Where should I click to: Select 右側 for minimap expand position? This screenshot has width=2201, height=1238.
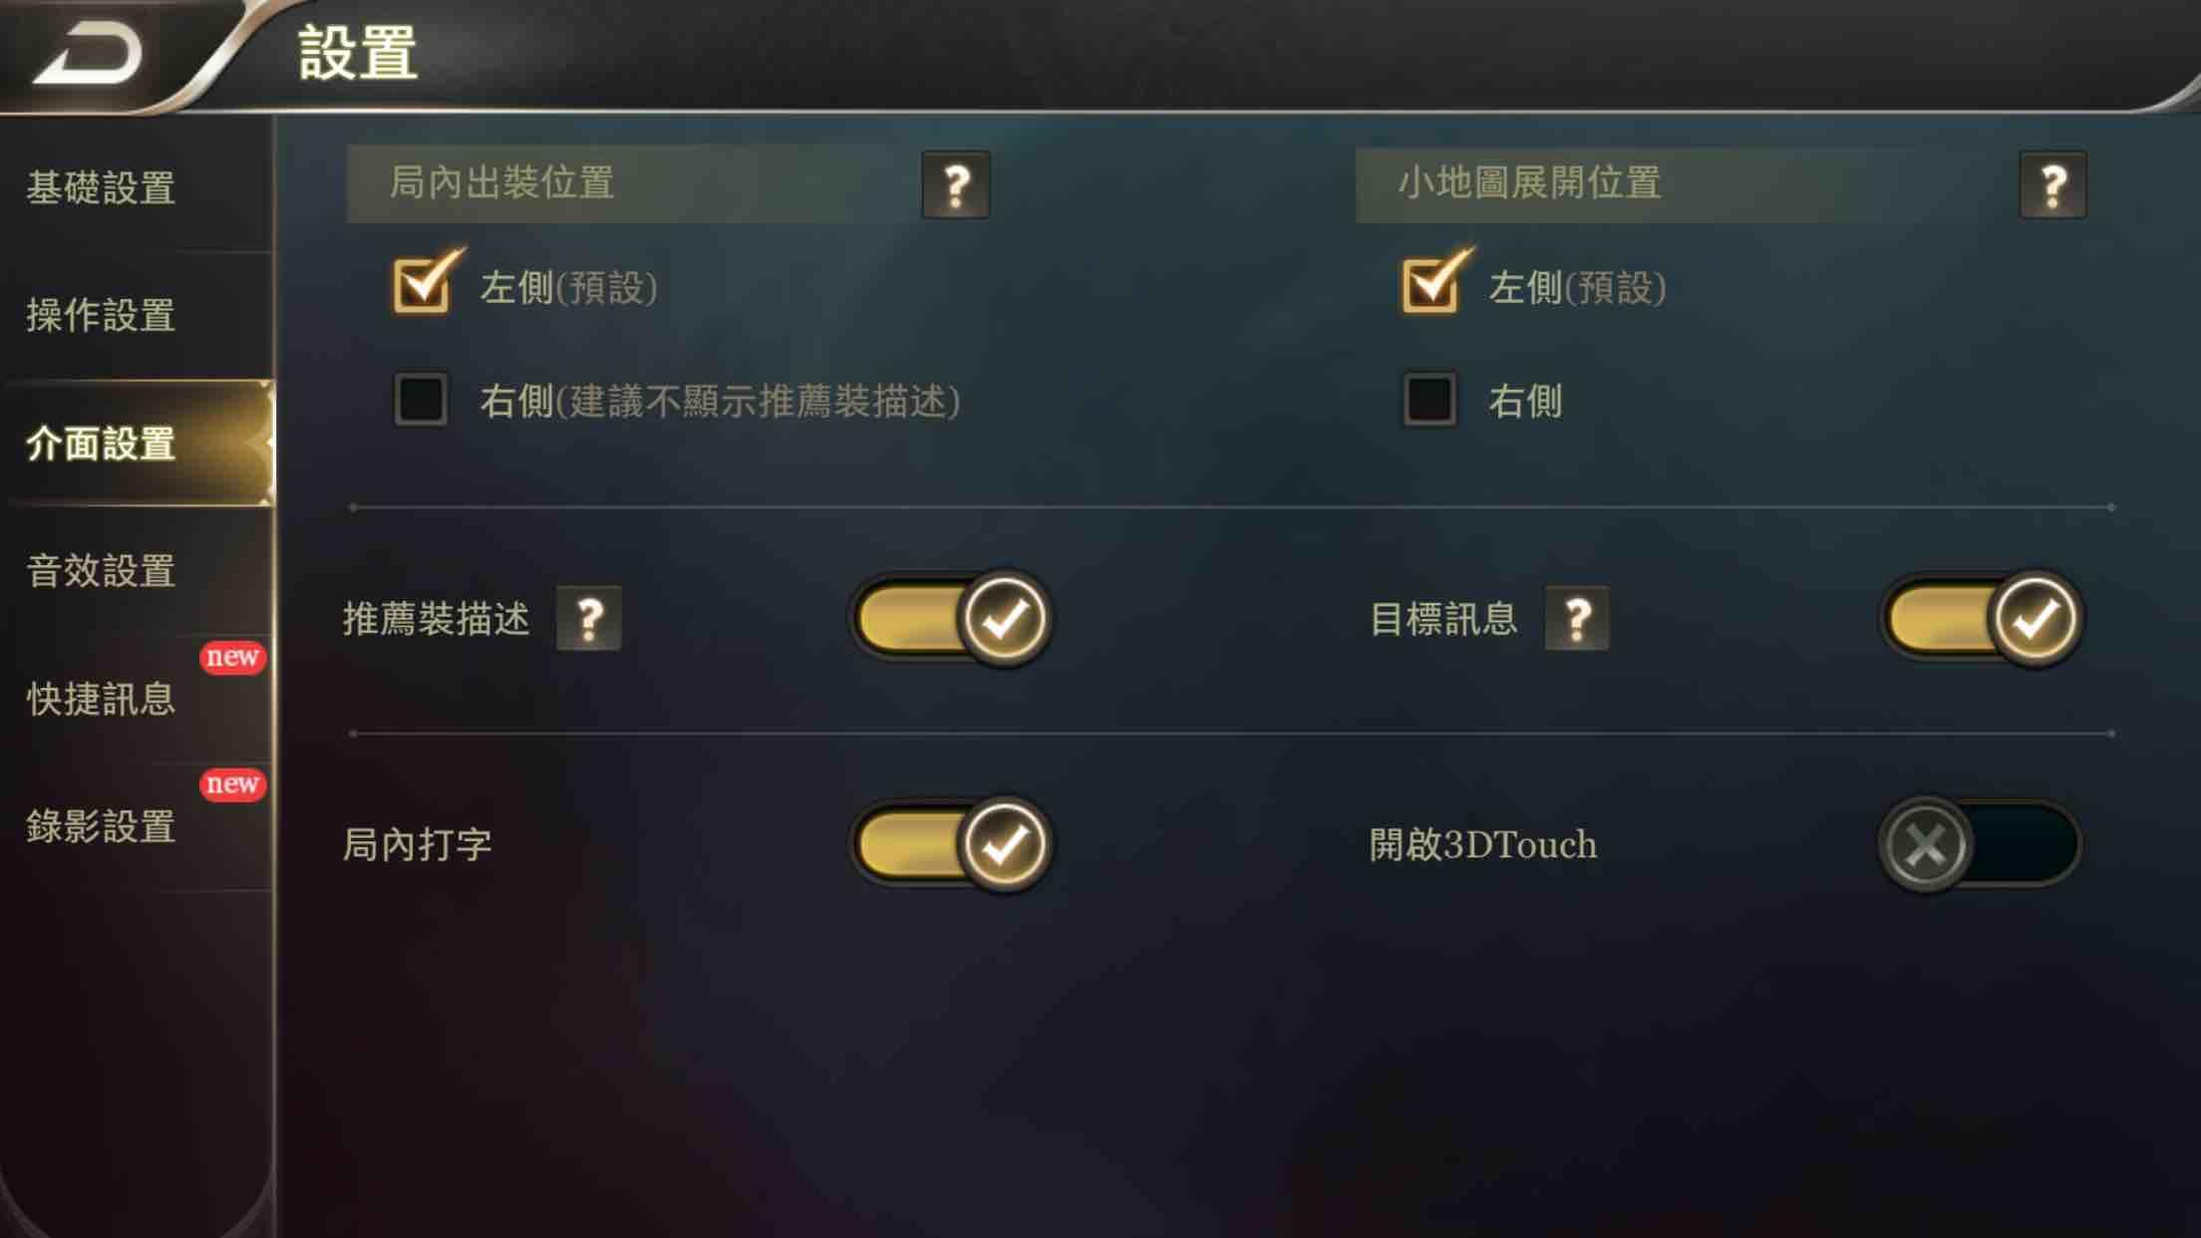(1429, 400)
